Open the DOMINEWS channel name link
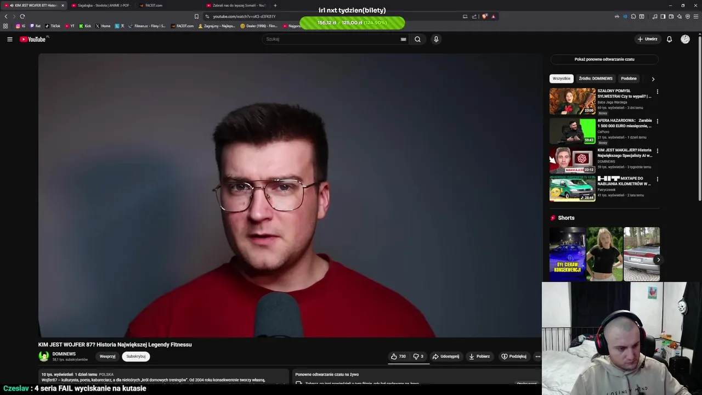The image size is (702, 395). pos(64,354)
